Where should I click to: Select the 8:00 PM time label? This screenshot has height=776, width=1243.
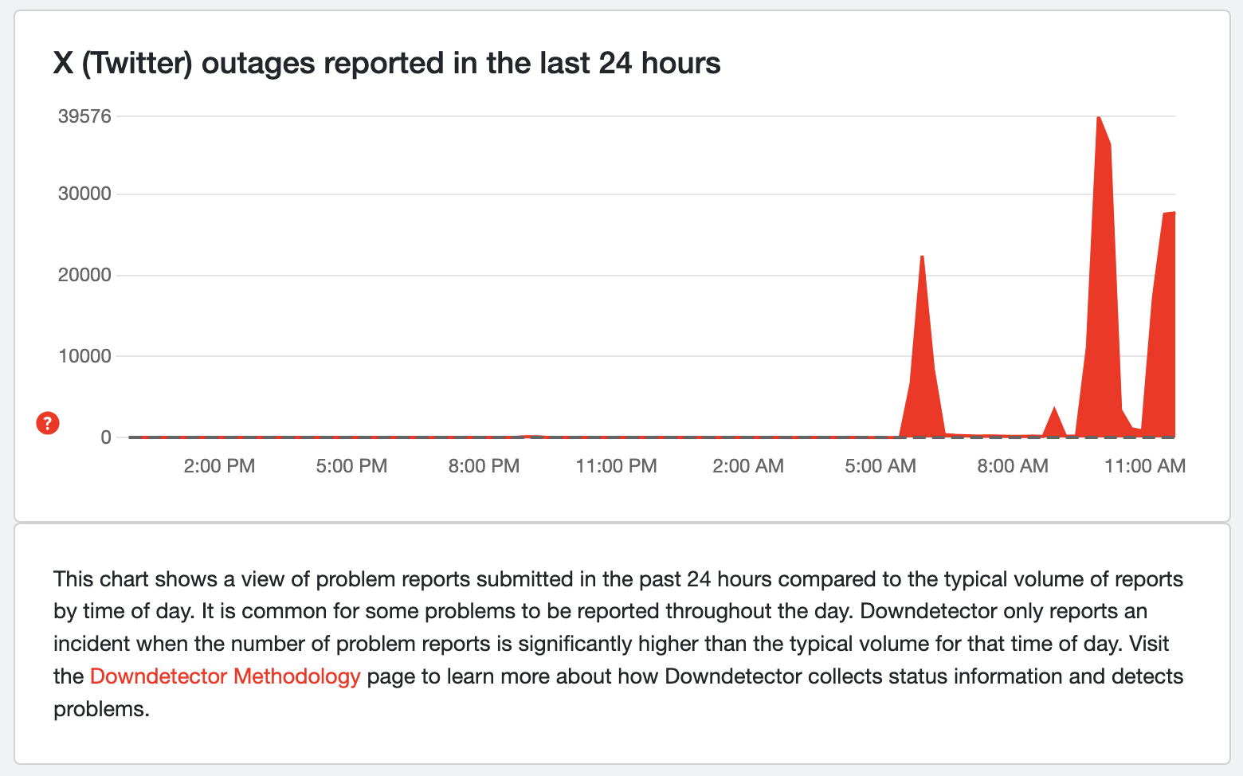[x=484, y=466]
